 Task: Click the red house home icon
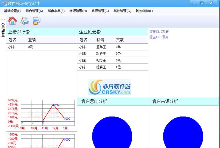coord(13,21)
